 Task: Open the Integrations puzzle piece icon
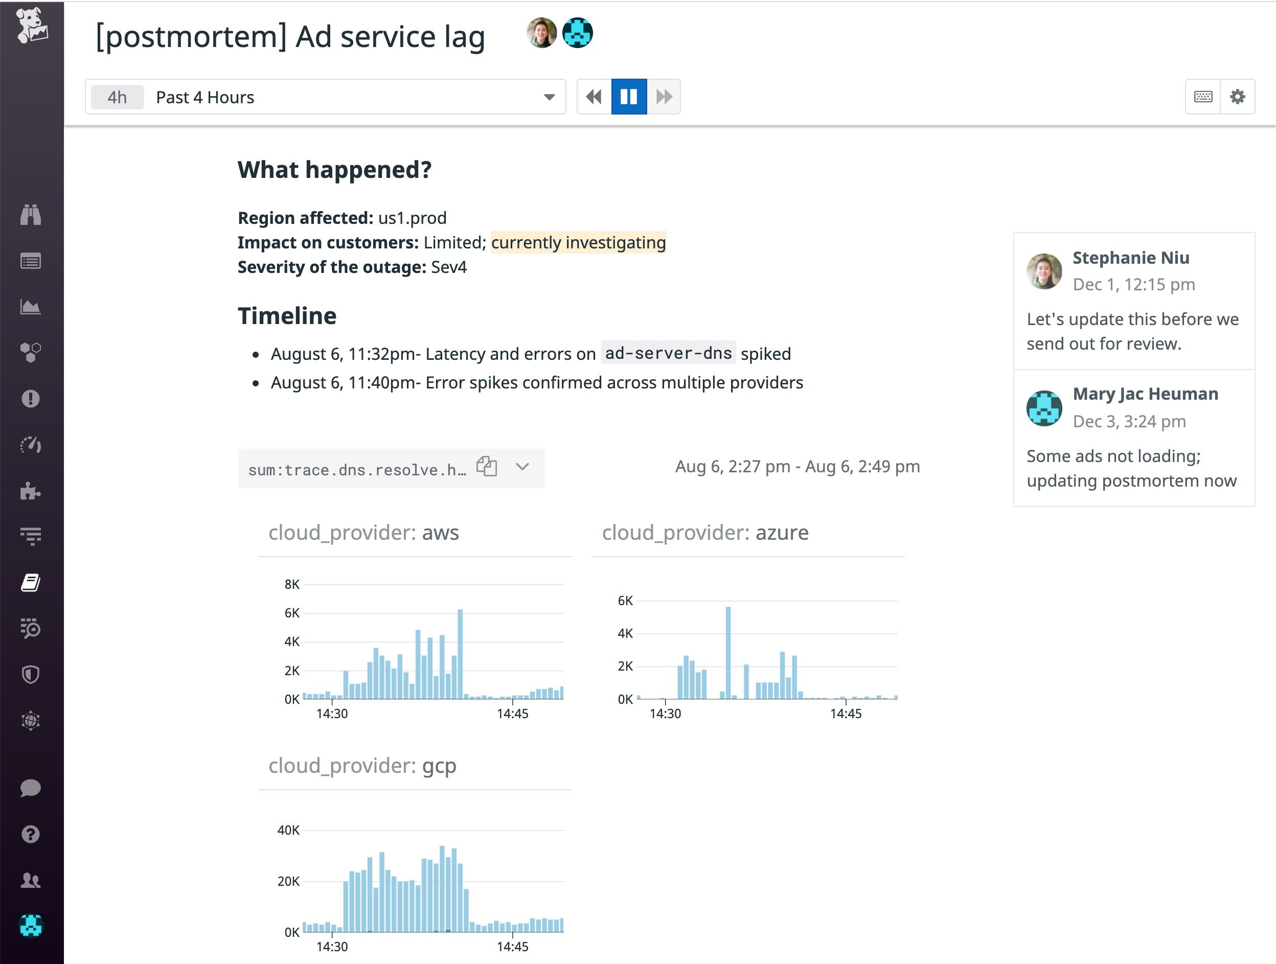click(31, 491)
